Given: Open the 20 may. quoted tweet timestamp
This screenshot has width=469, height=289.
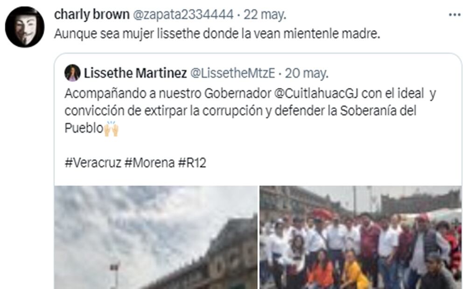Looking at the screenshot, I should point(307,73).
